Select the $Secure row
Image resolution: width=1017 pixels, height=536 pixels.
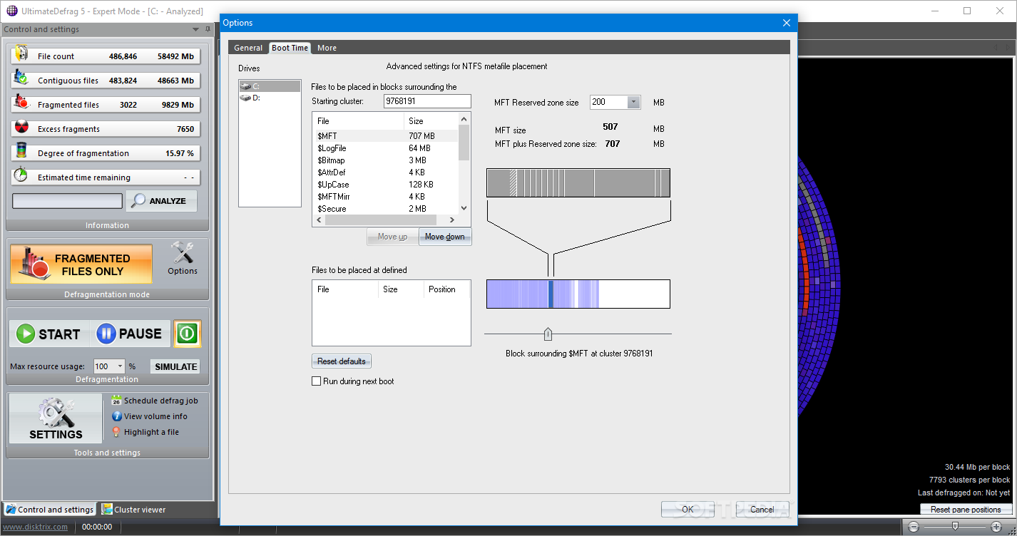coord(385,209)
